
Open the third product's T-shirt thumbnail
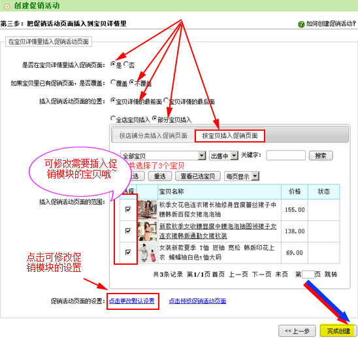click(x=147, y=253)
